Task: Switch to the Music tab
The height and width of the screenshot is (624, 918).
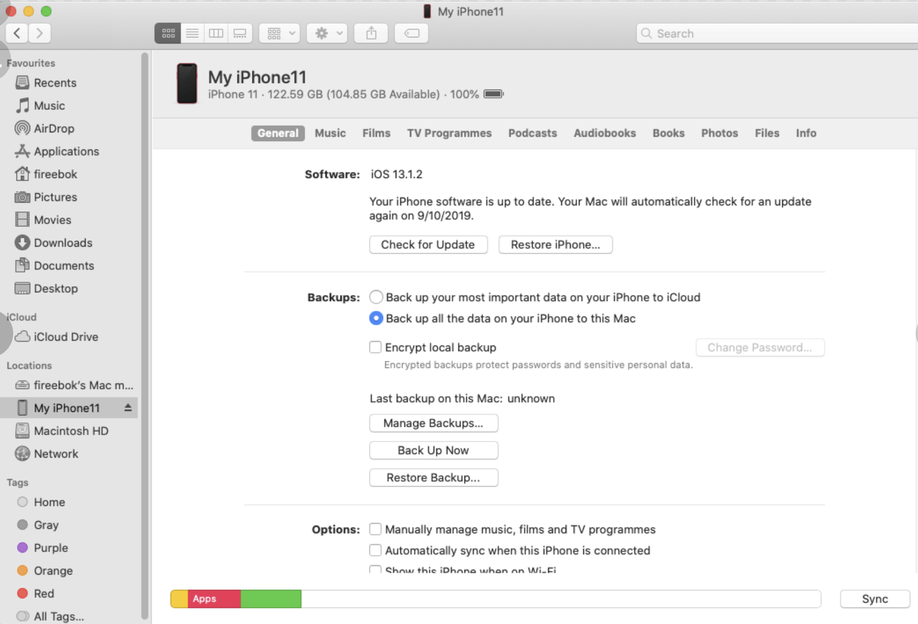Action: point(330,133)
